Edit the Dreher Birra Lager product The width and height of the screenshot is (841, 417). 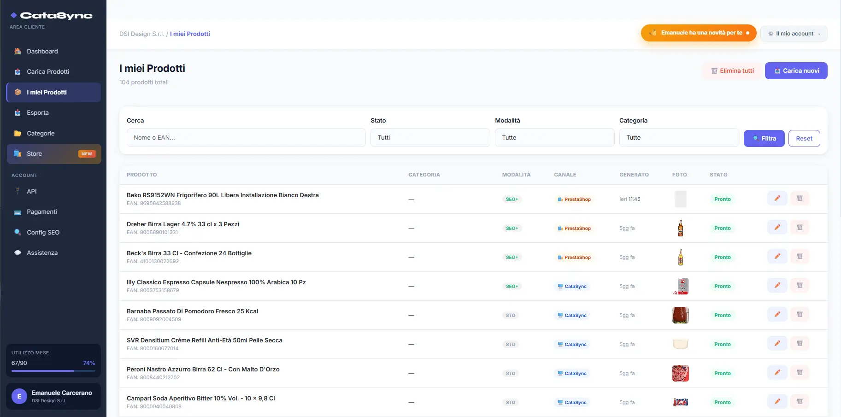777,228
